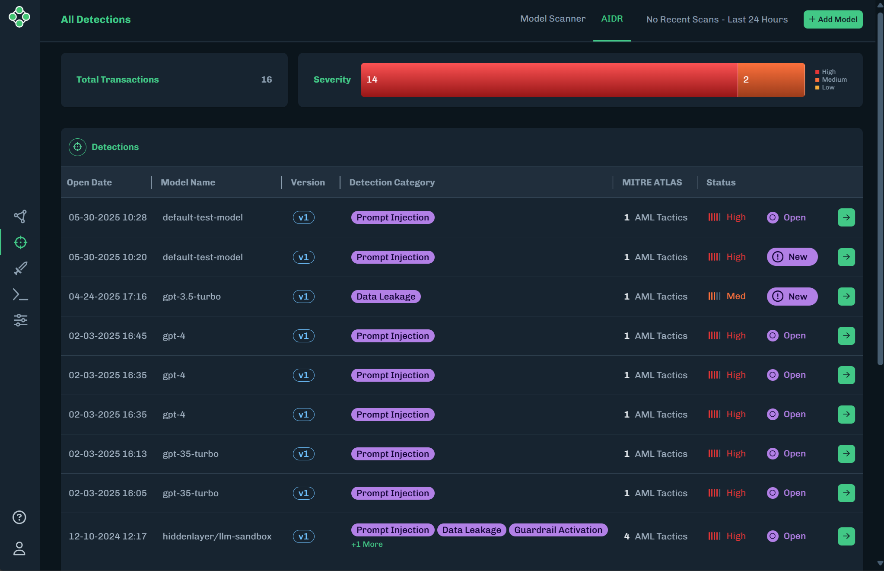Click the HiddenLayer logo icon

(19, 17)
